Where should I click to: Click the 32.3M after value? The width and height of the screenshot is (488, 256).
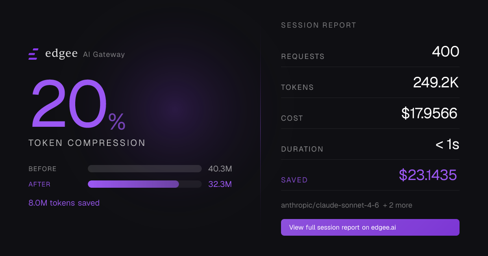(x=220, y=184)
